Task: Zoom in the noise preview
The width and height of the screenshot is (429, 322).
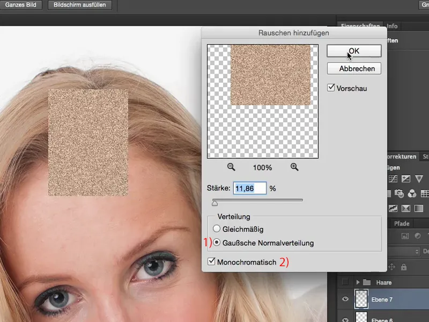Action: click(294, 167)
